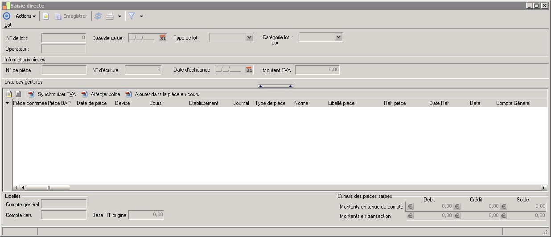Click the horizontal scrollbar right arrow
551x237 pixels.
[544, 188]
